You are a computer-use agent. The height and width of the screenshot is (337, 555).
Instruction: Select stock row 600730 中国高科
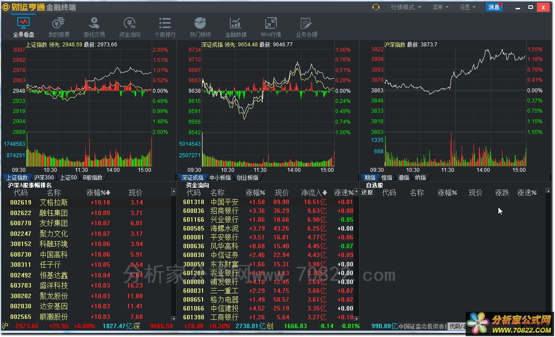[86, 254]
